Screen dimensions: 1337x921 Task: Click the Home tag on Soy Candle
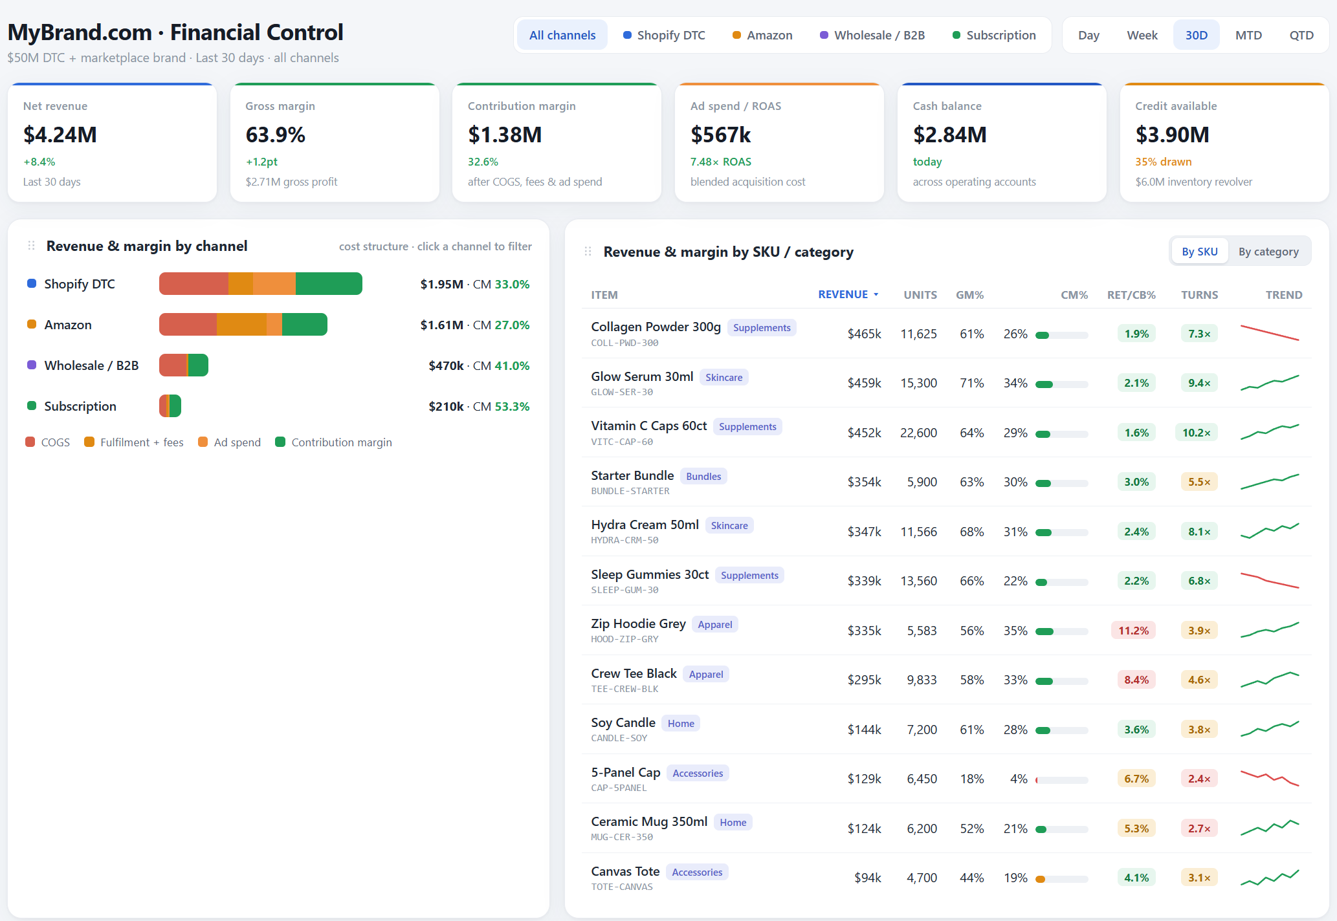681,724
